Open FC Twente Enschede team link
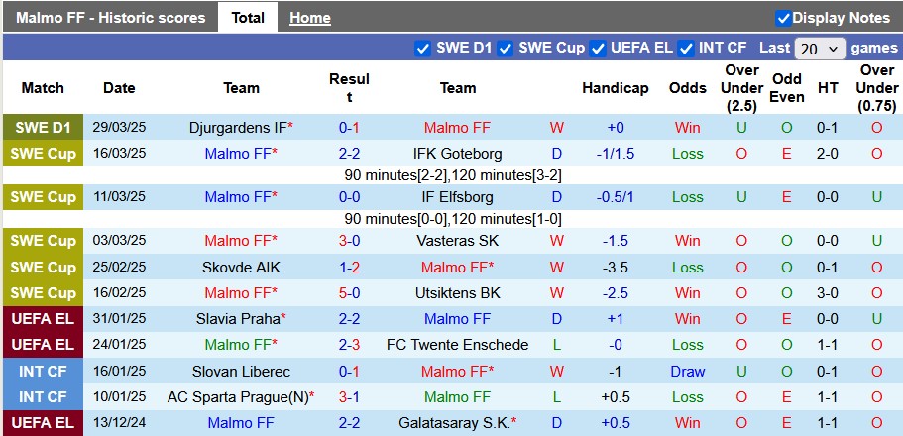Image resolution: width=903 pixels, height=436 pixels. point(458,345)
